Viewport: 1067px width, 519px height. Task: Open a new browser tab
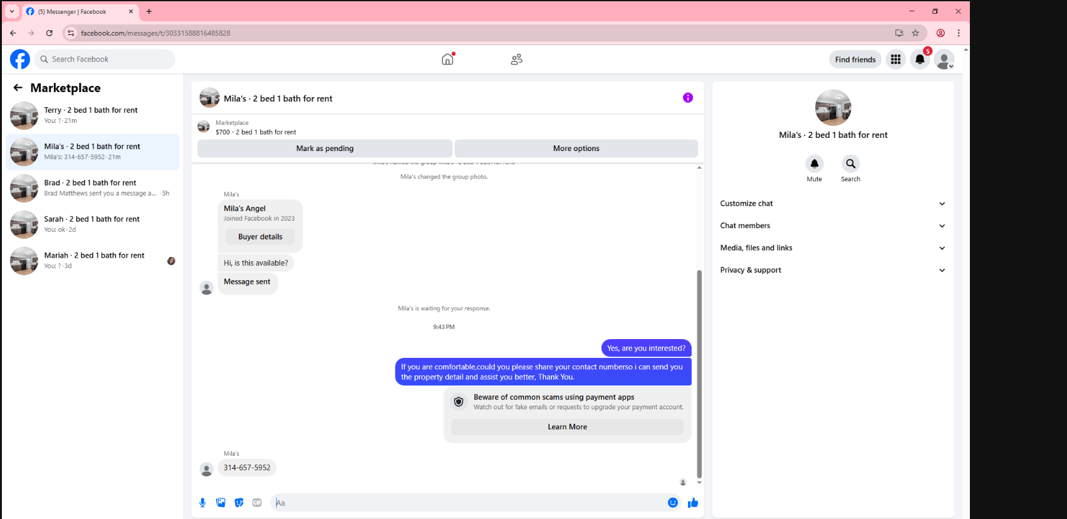point(149,11)
